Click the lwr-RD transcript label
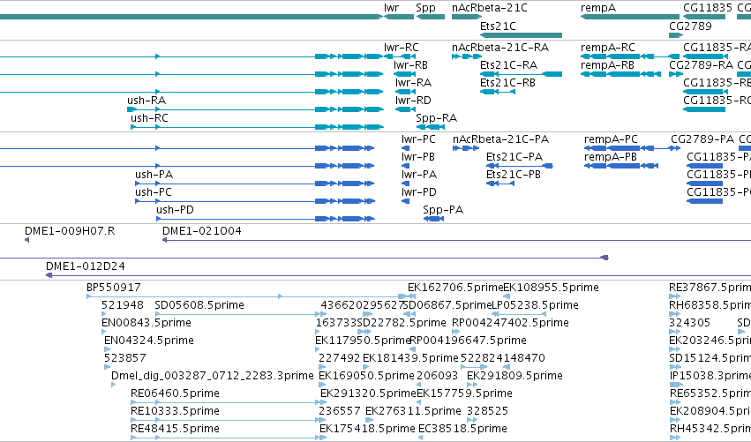The width and height of the screenshot is (751, 442). click(413, 101)
